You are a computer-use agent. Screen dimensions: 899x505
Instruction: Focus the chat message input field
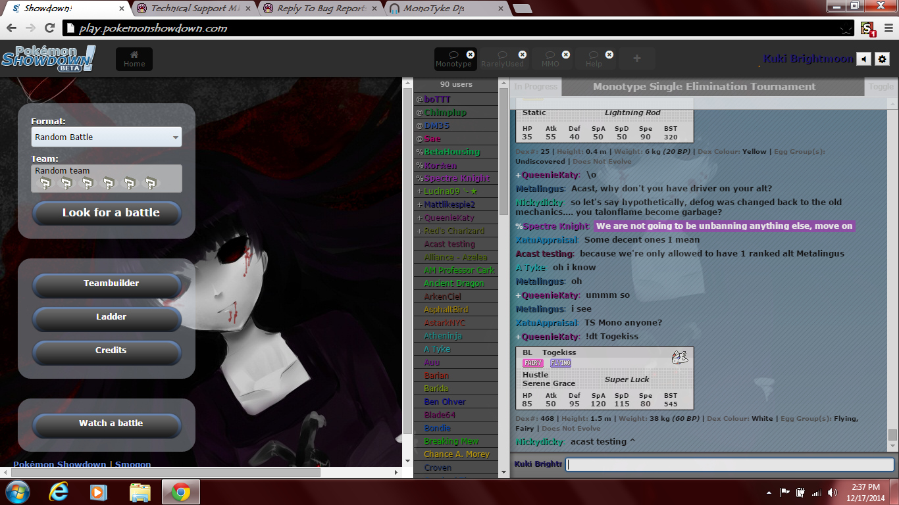coord(731,464)
